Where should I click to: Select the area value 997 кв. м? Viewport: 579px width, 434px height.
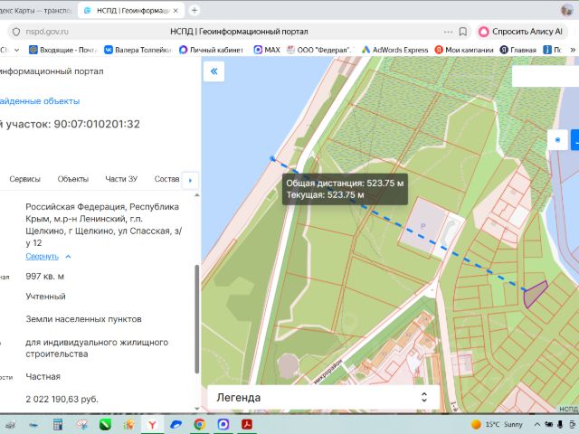pos(44,277)
